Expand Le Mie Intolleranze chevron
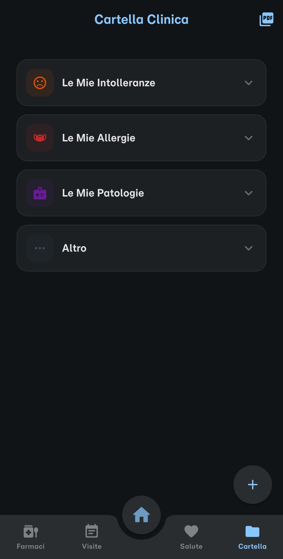Screen dimensions: 283x559 click(x=248, y=83)
